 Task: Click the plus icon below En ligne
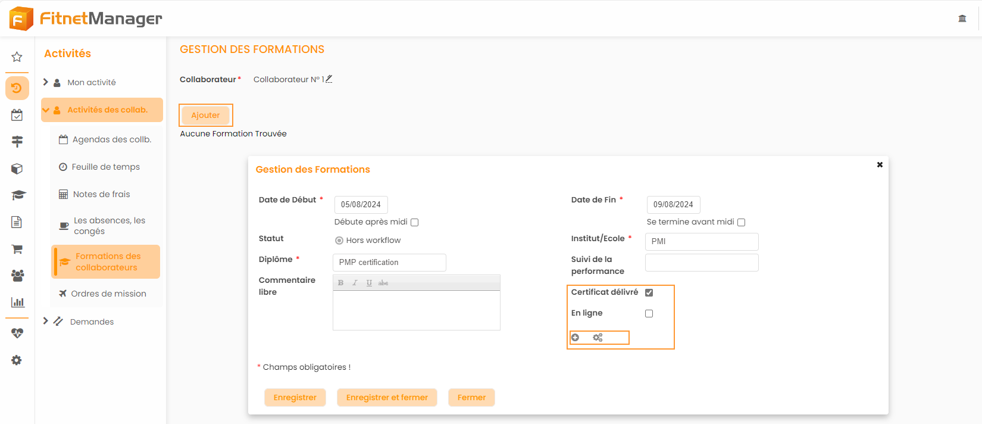(x=575, y=338)
